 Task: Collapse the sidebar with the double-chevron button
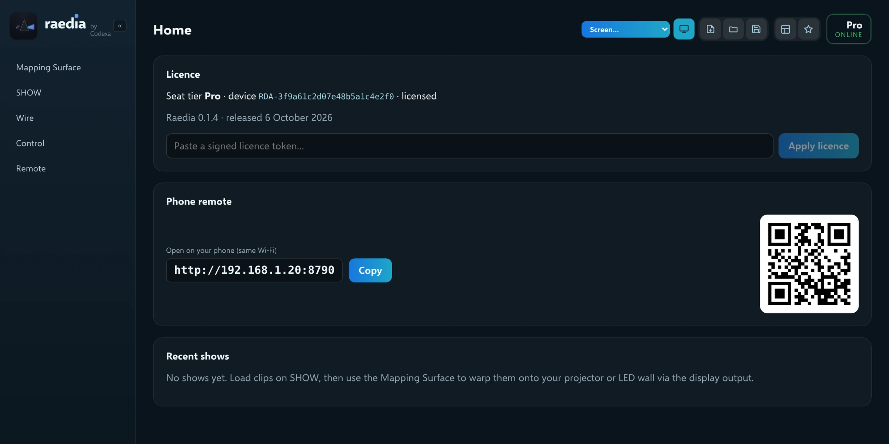tap(120, 26)
